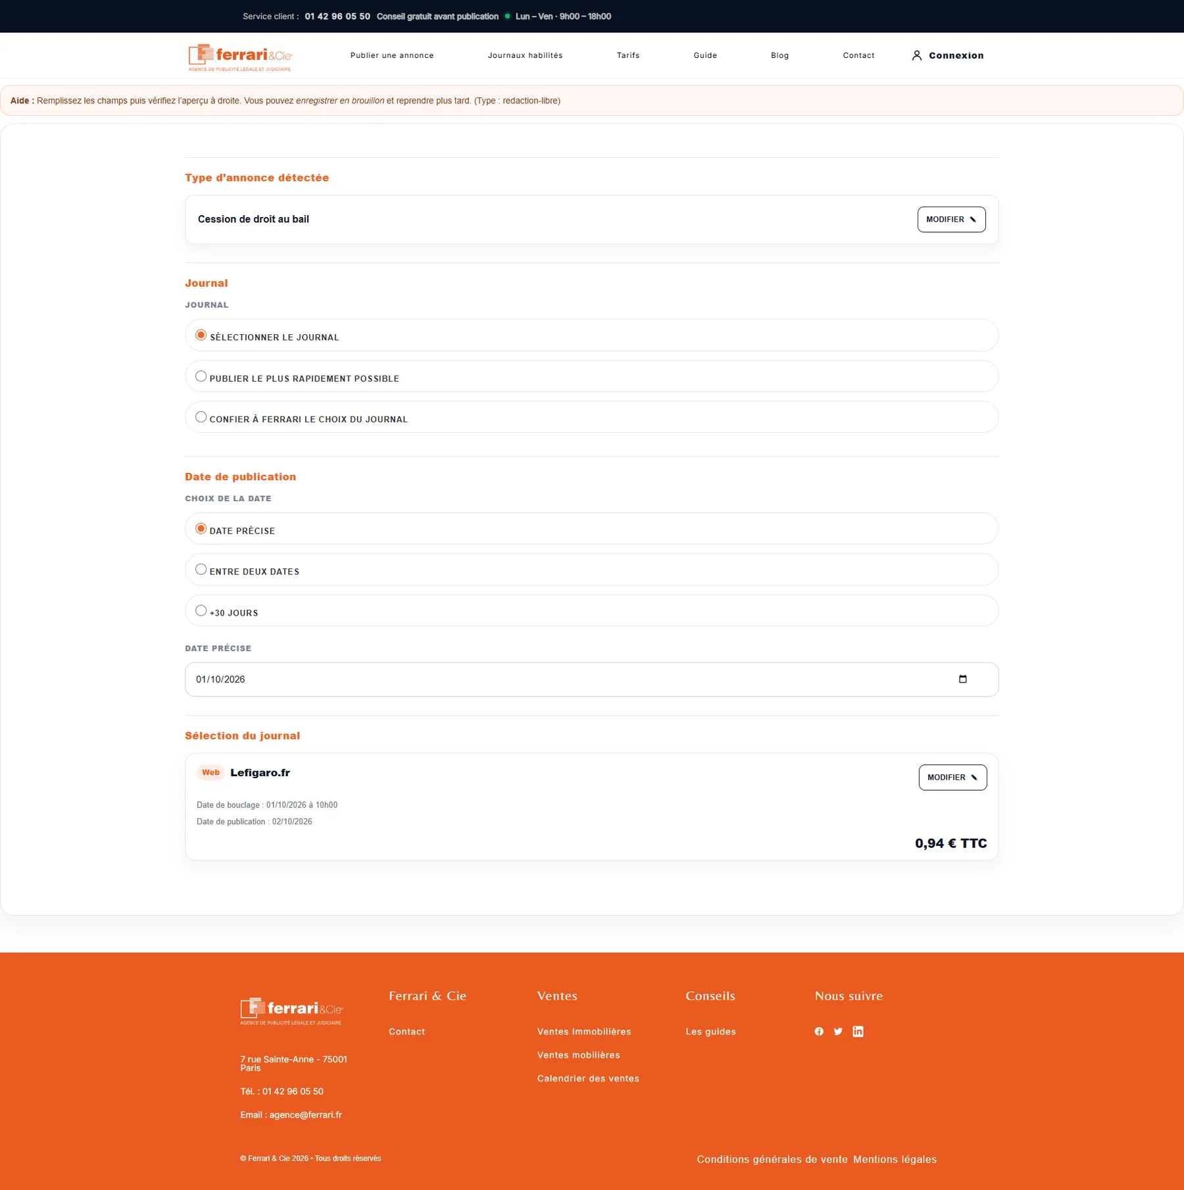1184x1190 pixels.
Task: Open 'Les guides' footer link
Action: (710, 1031)
